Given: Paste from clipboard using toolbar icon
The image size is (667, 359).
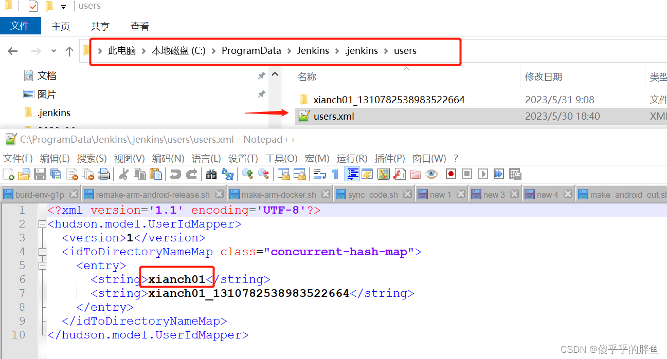Looking at the screenshot, I should (156, 174).
